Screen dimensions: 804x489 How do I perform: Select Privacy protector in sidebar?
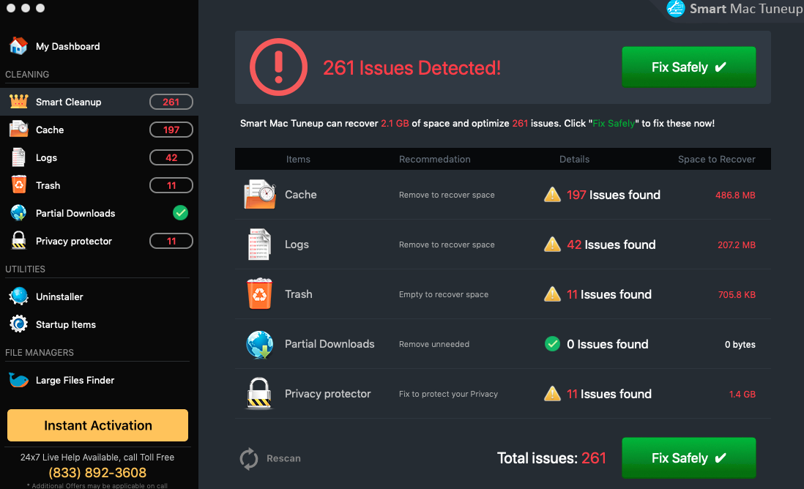73,241
